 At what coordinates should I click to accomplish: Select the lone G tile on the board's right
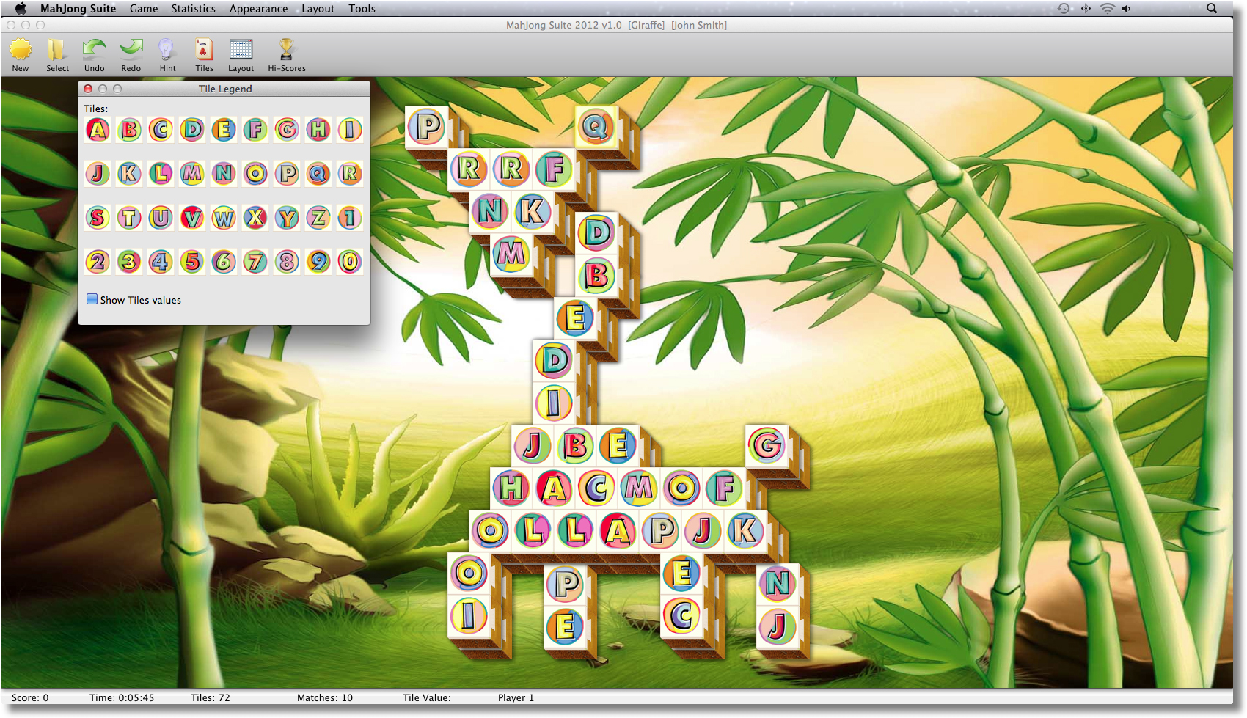(767, 445)
